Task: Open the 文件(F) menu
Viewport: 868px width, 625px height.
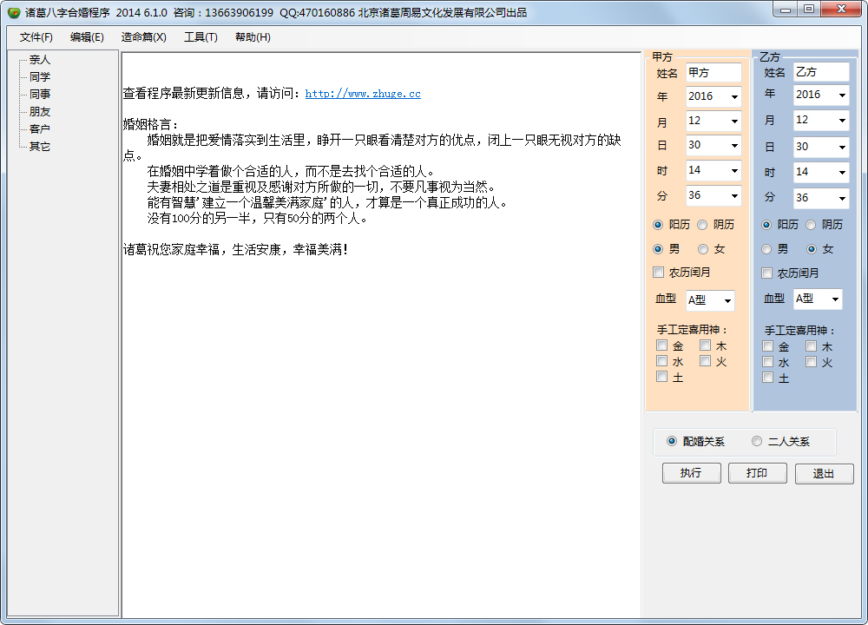Action: pyautogui.click(x=36, y=37)
